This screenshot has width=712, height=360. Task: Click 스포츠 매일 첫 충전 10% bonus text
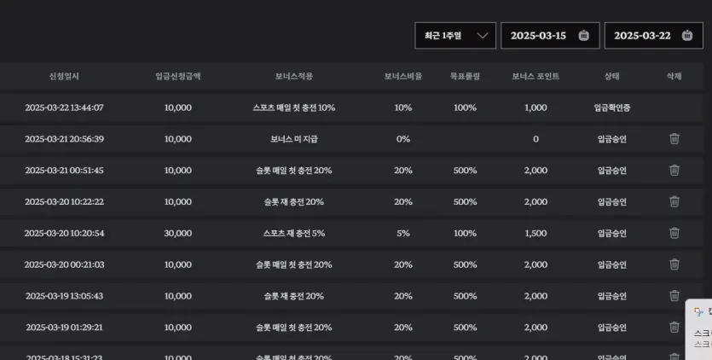click(x=294, y=107)
